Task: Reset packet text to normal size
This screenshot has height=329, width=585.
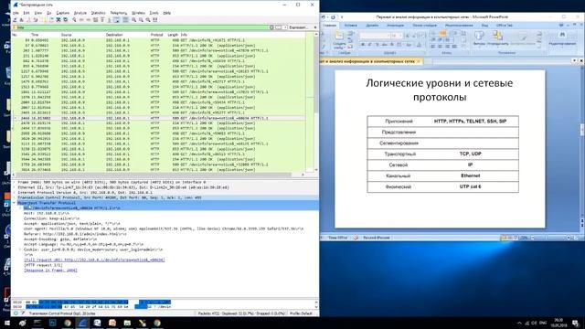Action: [x=148, y=20]
